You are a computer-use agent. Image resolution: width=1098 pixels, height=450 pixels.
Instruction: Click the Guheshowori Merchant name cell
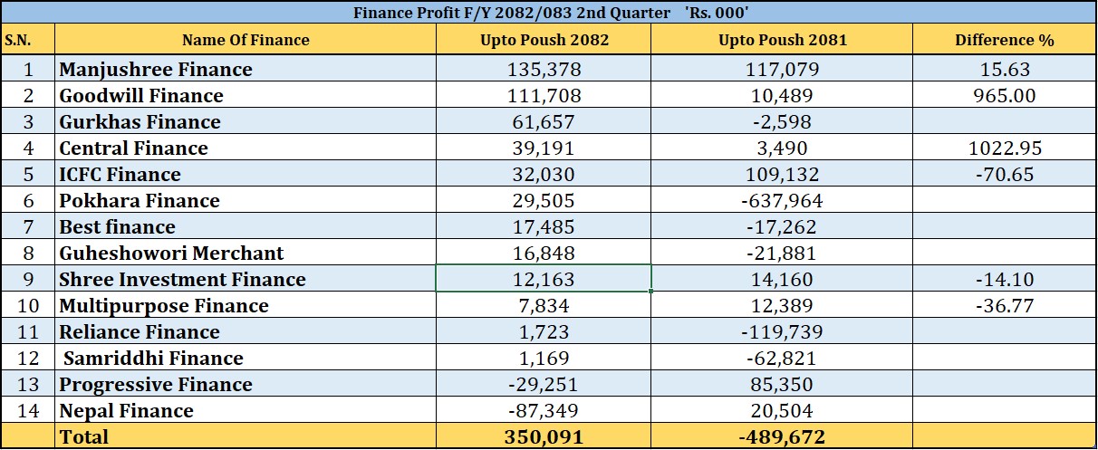click(x=171, y=254)
